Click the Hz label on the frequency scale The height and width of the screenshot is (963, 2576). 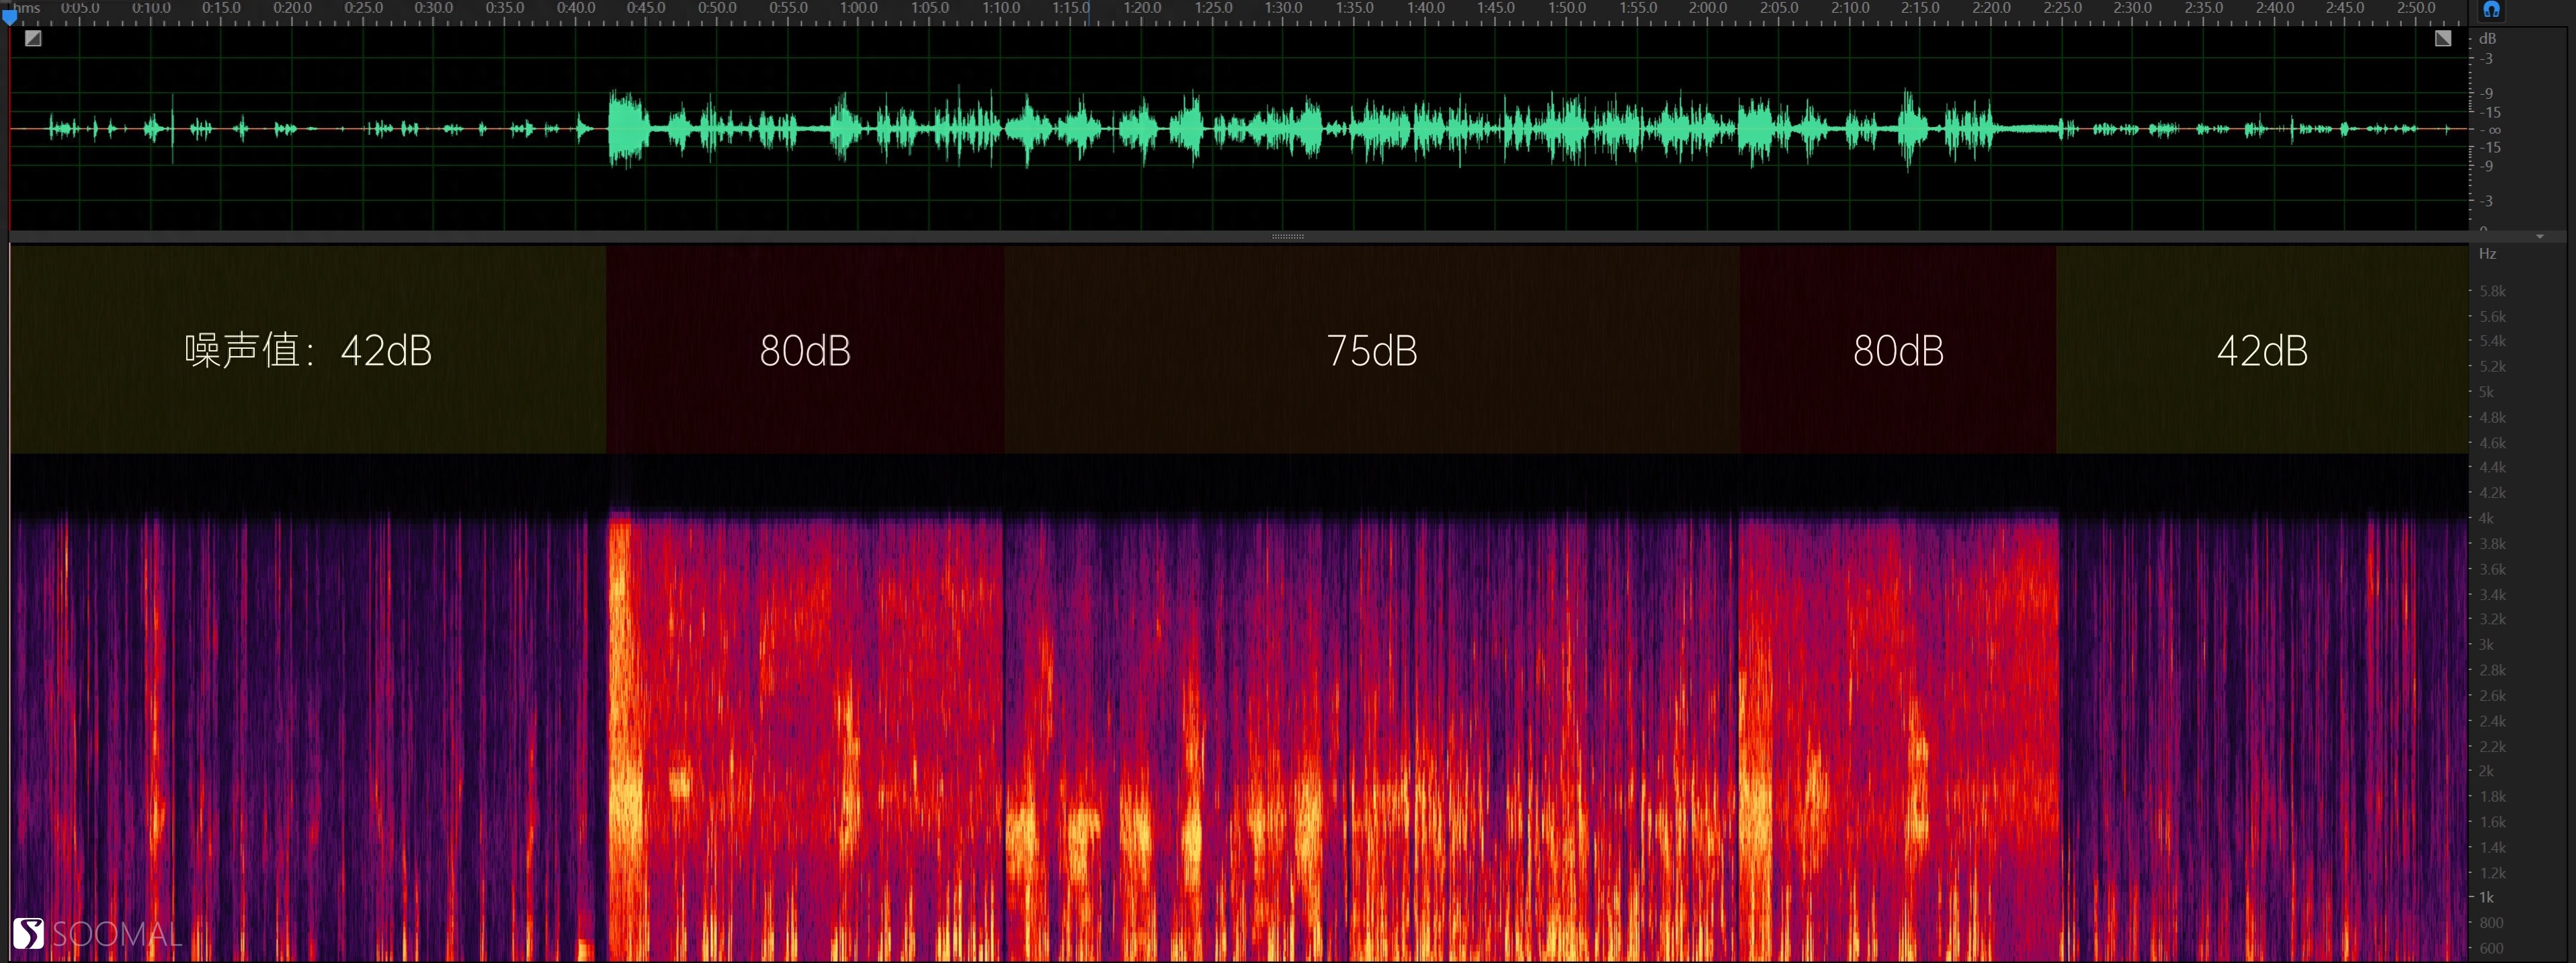pyautogui.click(x=2487, y=254)
